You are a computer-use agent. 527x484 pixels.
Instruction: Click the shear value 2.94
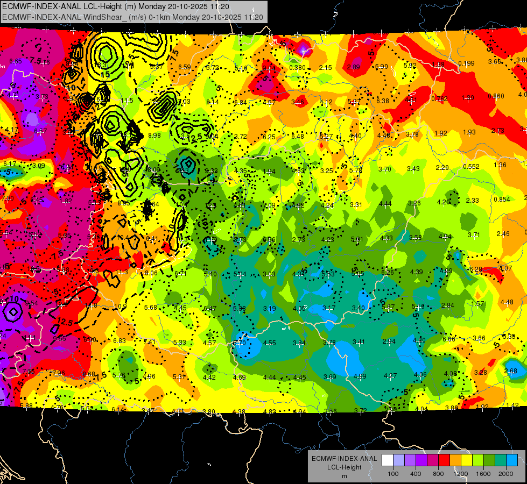389,341
